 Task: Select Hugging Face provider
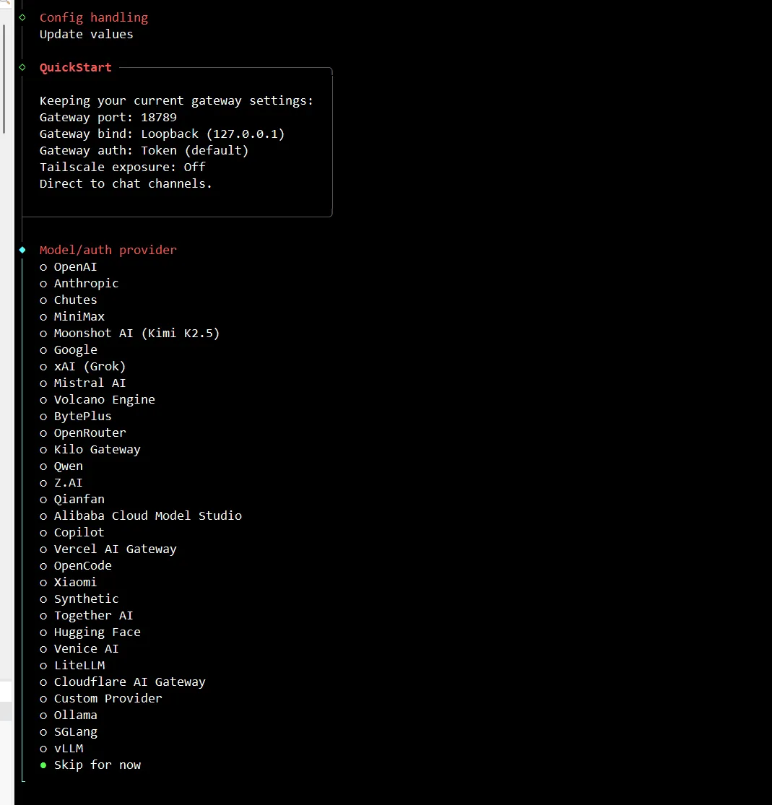(90, 632)
